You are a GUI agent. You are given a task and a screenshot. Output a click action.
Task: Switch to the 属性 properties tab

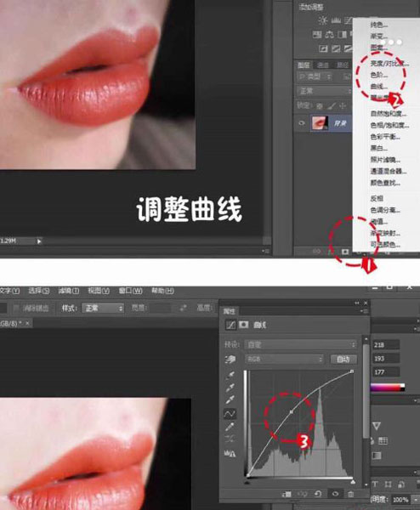coord(229,312)
